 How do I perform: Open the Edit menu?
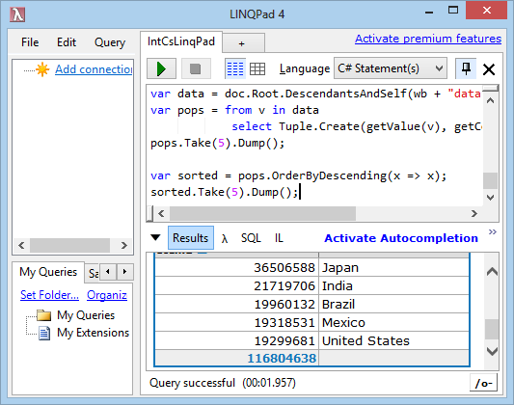[x=67, y=42]
